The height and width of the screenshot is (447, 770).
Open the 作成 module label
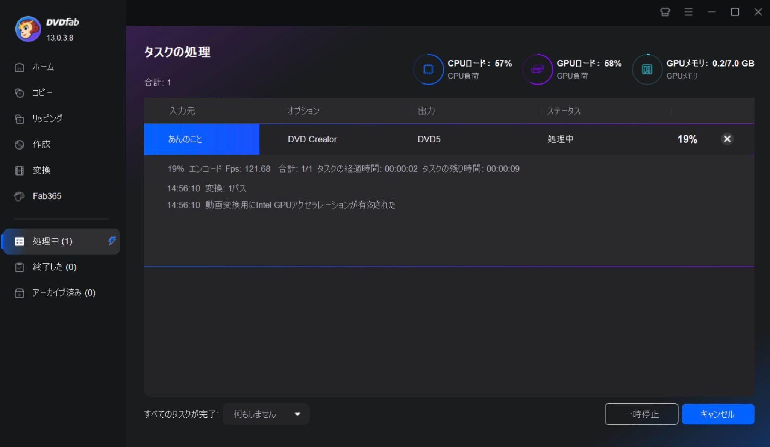(42, 145)
